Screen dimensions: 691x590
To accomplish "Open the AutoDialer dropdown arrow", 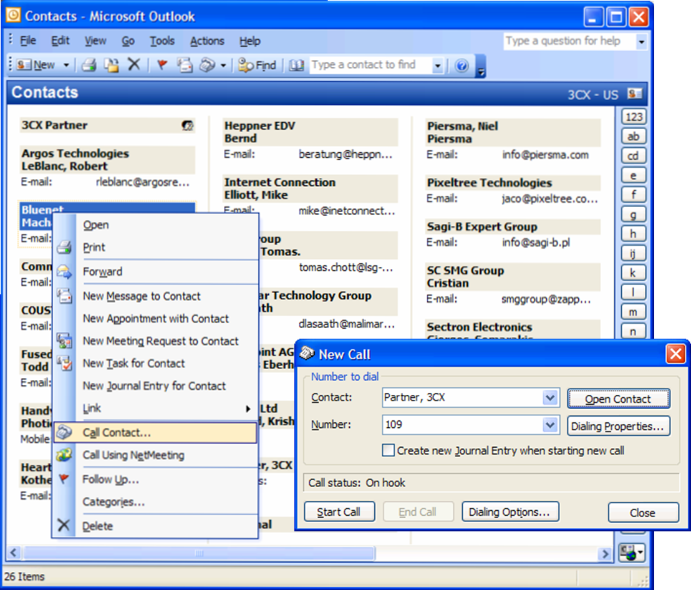I will [x=223, y=65].
